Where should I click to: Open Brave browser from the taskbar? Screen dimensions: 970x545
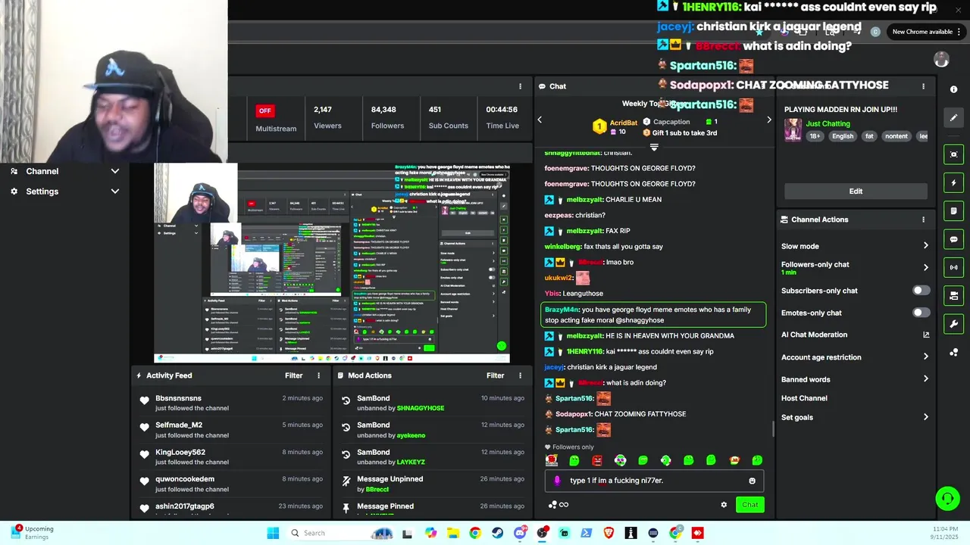[609, 533]
